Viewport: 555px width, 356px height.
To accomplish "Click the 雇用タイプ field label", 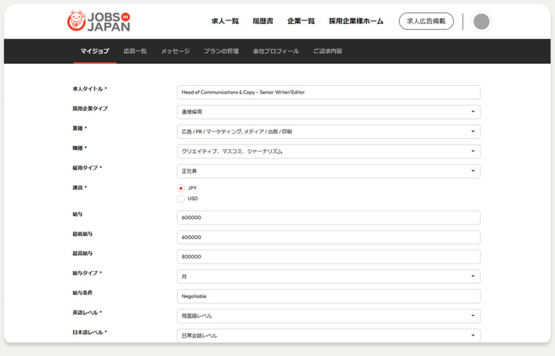I will click(87, 168).
